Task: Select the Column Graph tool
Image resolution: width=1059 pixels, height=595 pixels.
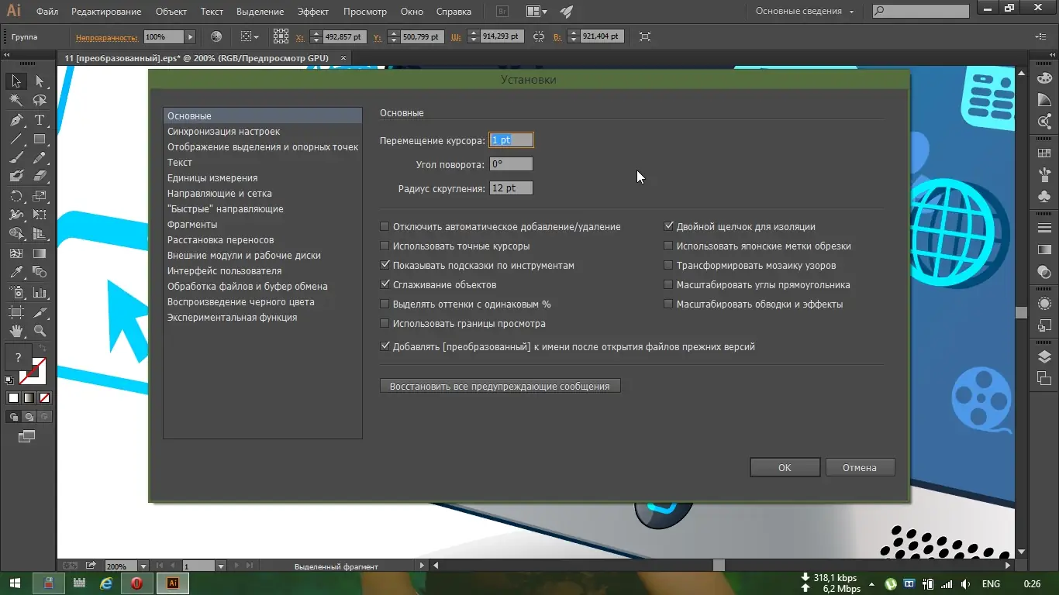Action: point(40,293)
